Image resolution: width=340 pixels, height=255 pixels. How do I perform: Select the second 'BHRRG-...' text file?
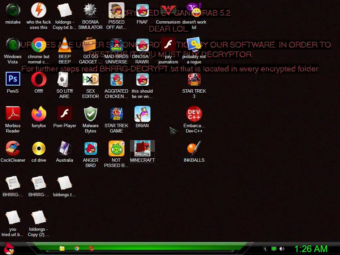[x=39, y=183]
